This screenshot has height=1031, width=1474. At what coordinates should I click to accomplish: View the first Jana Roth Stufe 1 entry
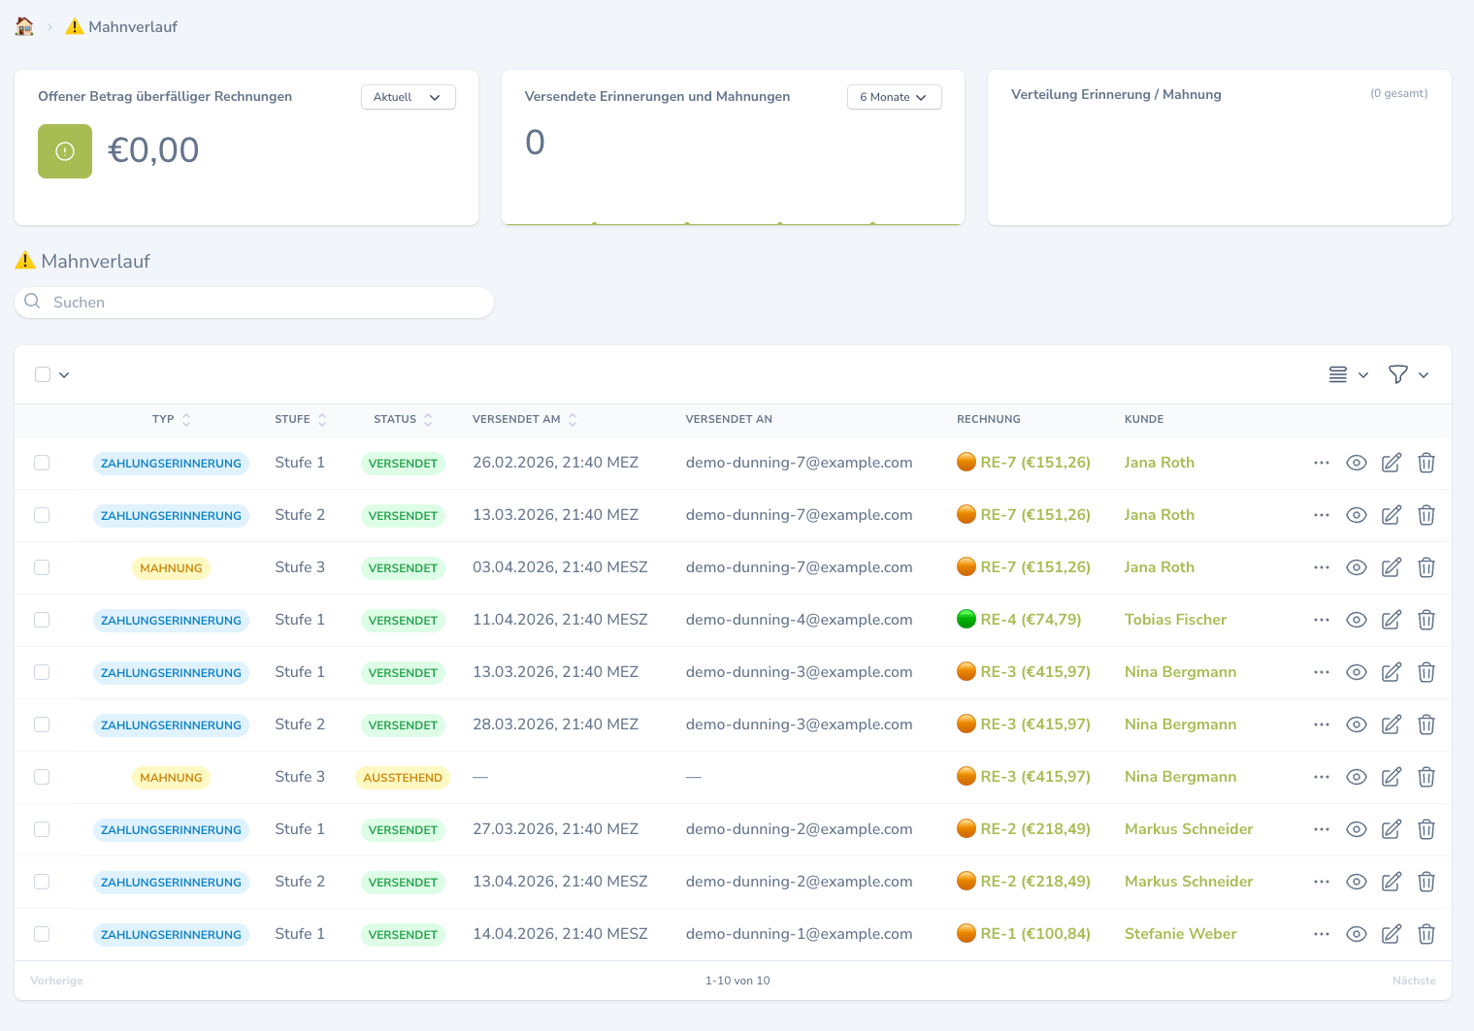[x=1357, y=463]
